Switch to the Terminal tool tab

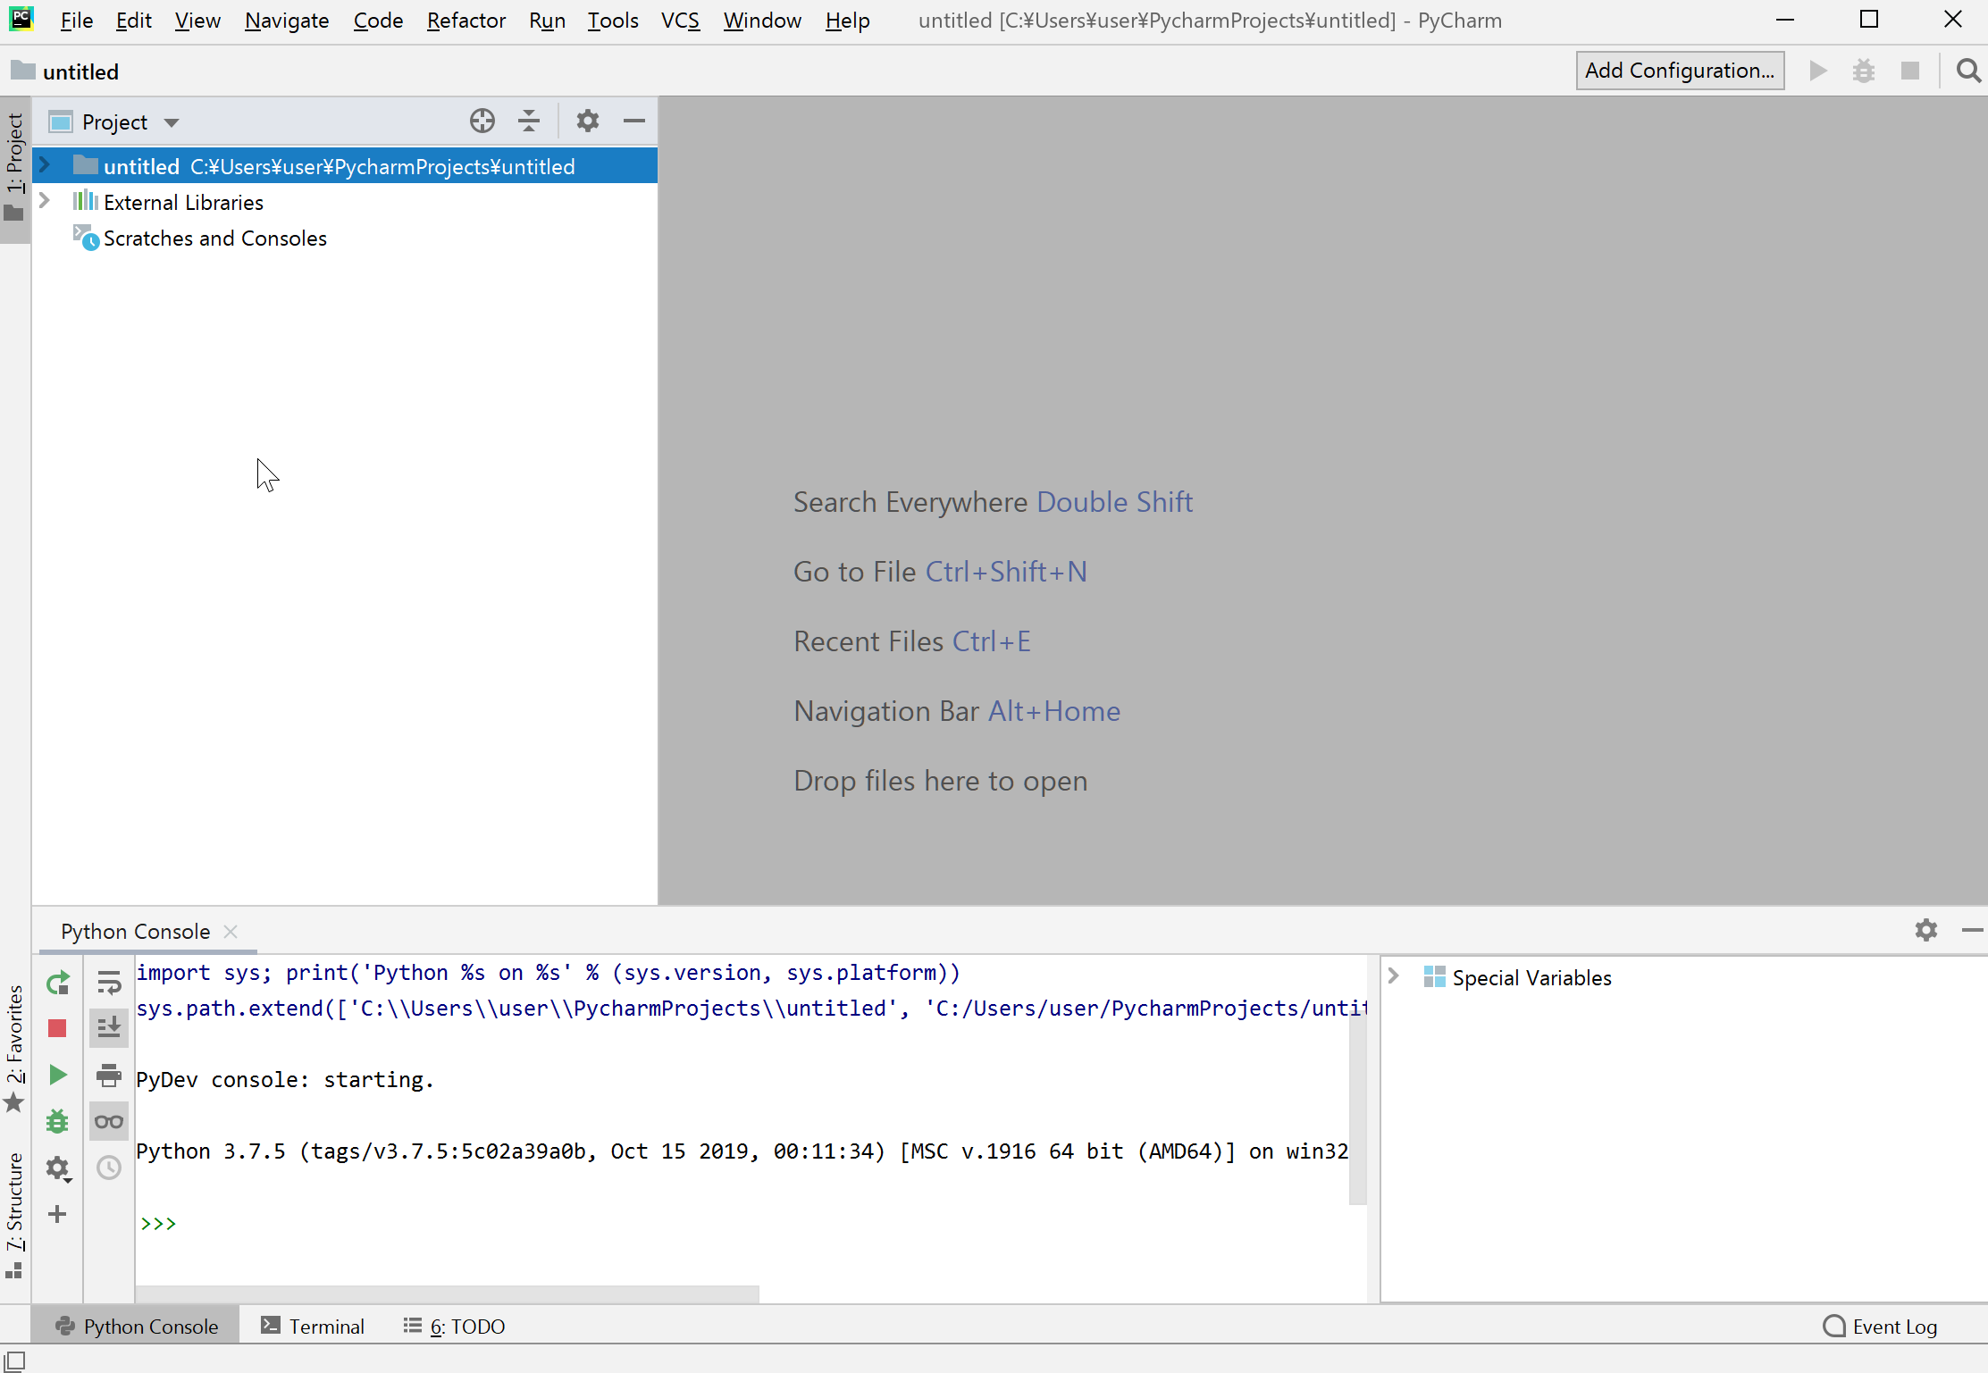313,1326
